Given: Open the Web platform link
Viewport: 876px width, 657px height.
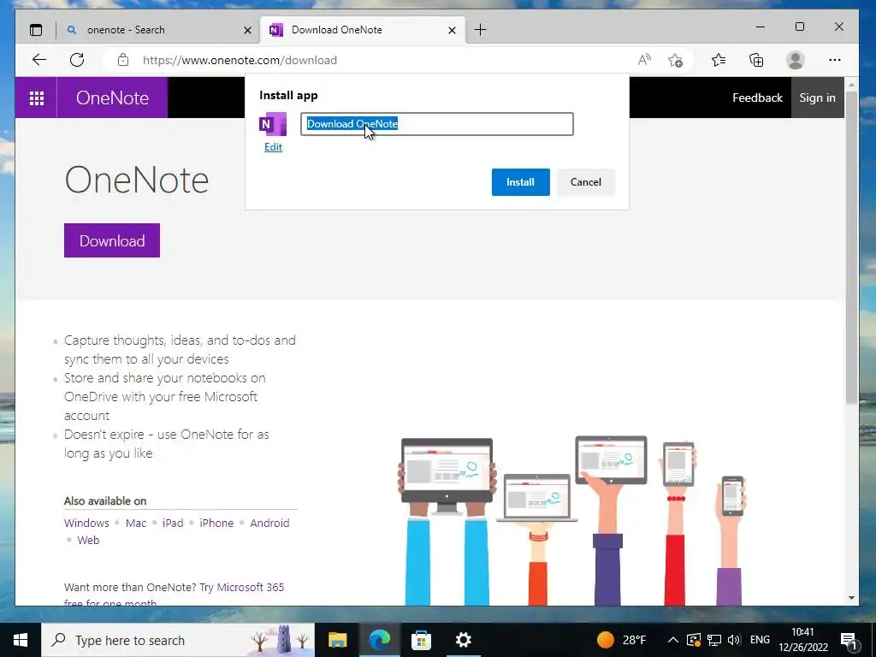Looking at the screenshot, I should 88,541.
